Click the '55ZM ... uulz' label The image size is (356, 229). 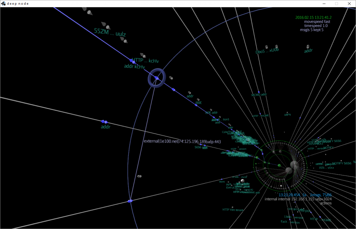tap(110, 32)
